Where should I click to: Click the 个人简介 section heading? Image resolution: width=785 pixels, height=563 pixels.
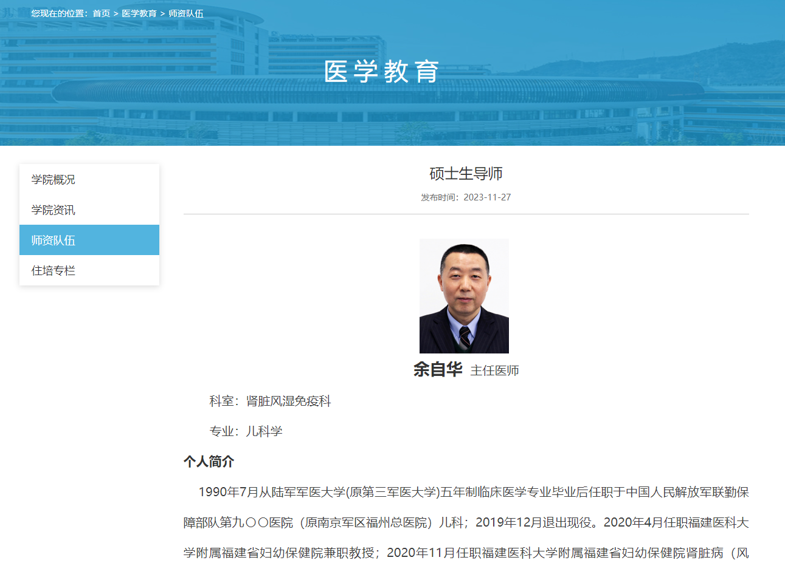click(209, 462)
